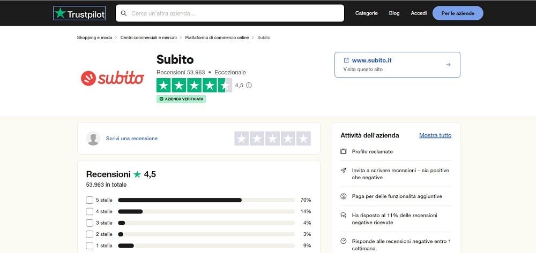The height and width of the screenshot is (253, 536).
Task: Click the 70% percentage value
Action: point(306,200)
